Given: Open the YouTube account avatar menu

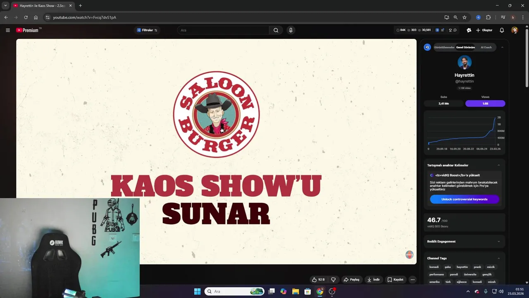Looking at the screenshot, I should [515, 30].
